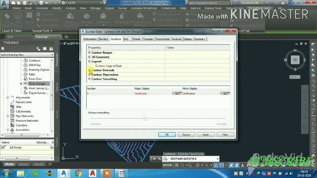
Task: Click the TOP face of ViewCube
Action: 295,60
